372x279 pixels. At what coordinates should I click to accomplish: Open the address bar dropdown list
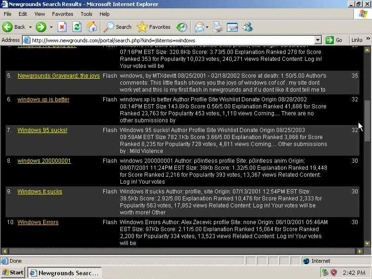click(318, 40)
